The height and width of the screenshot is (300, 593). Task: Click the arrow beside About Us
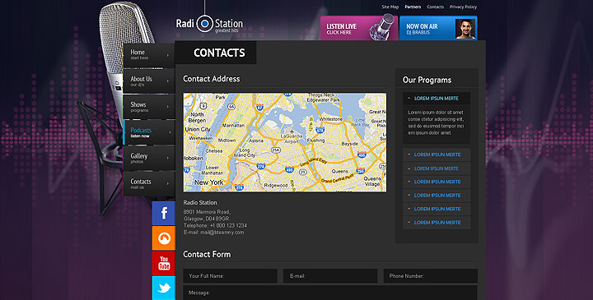coord(168,81)
